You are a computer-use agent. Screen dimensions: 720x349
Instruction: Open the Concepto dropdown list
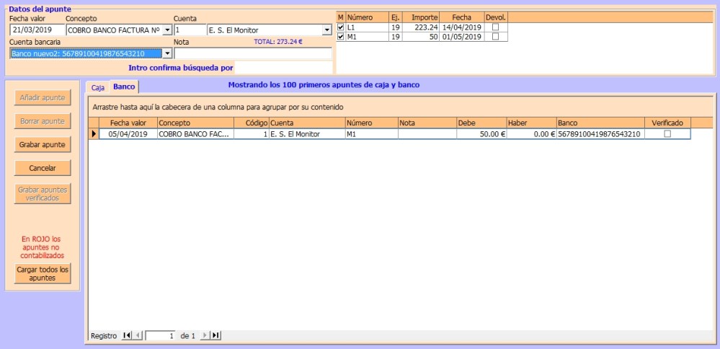167,30
